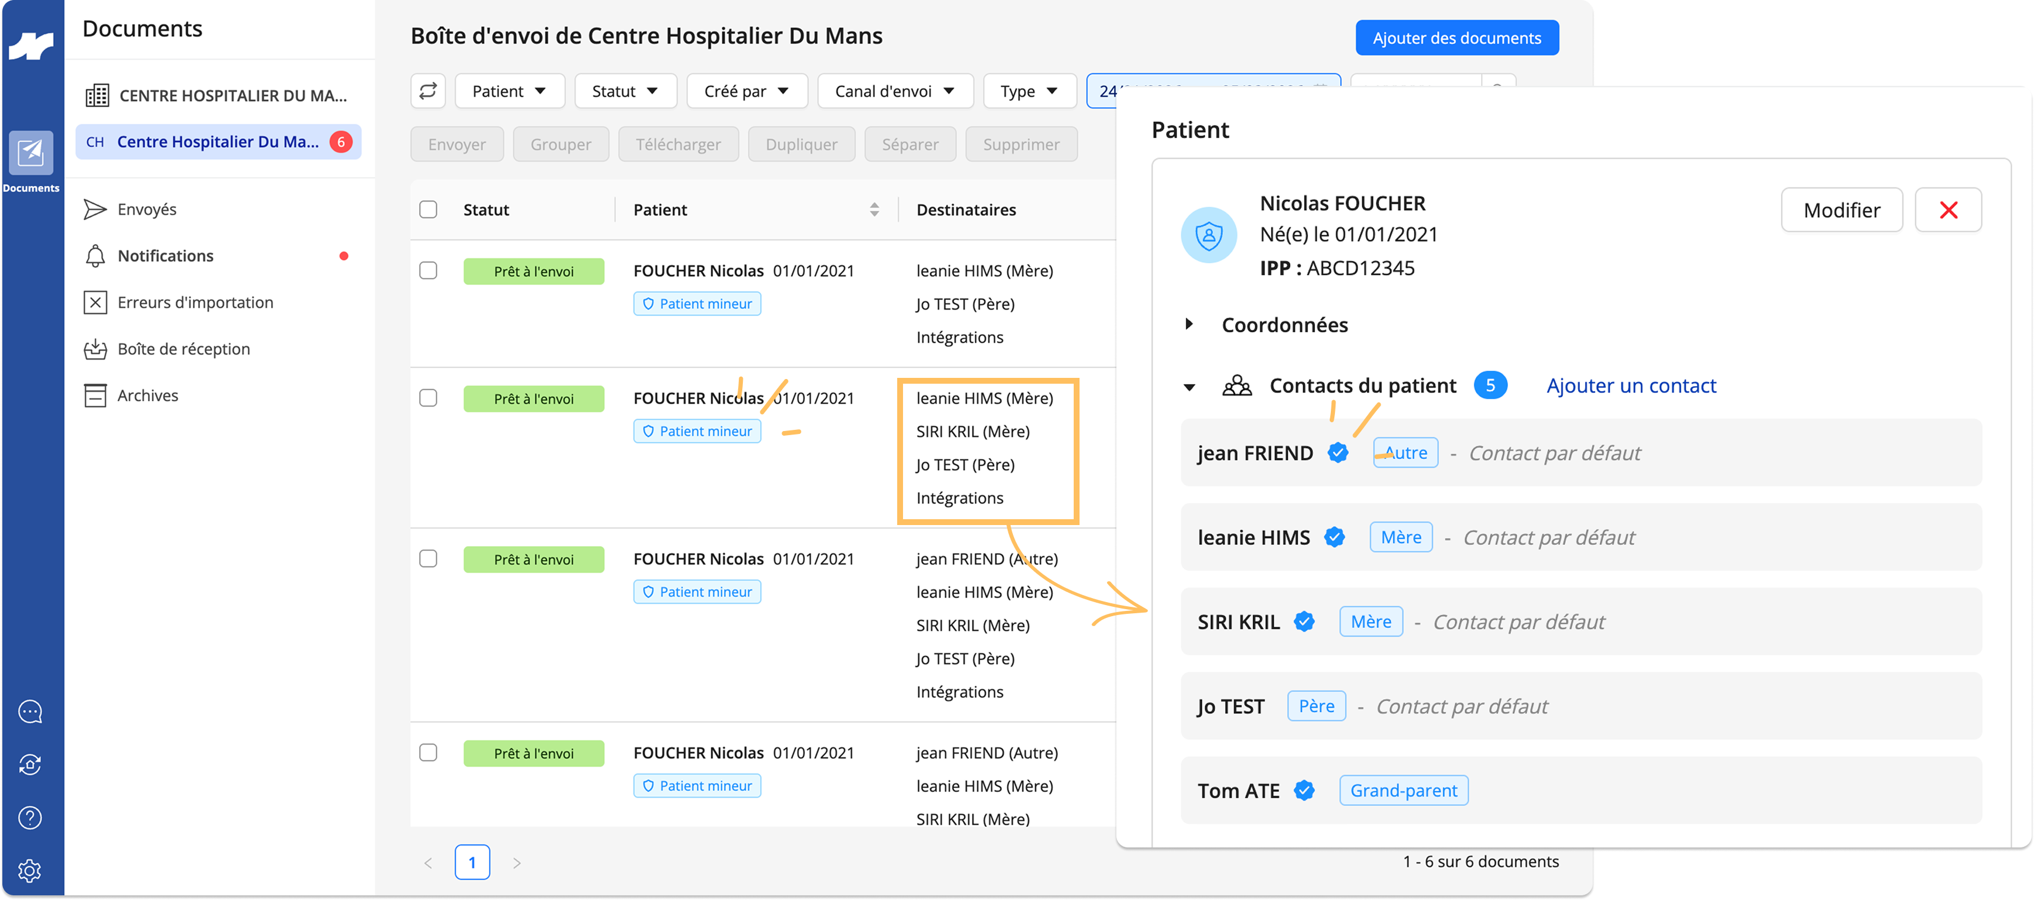This screenshot has width=2034, height=900.
Task: Go to the next page arrow
Action: tap(517, 863)
